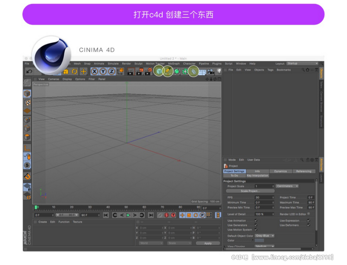Viewport: 347px width, 265px height.
Task: Open Render Settings clapperboard gear icon
Action: [x=148, y=71]
